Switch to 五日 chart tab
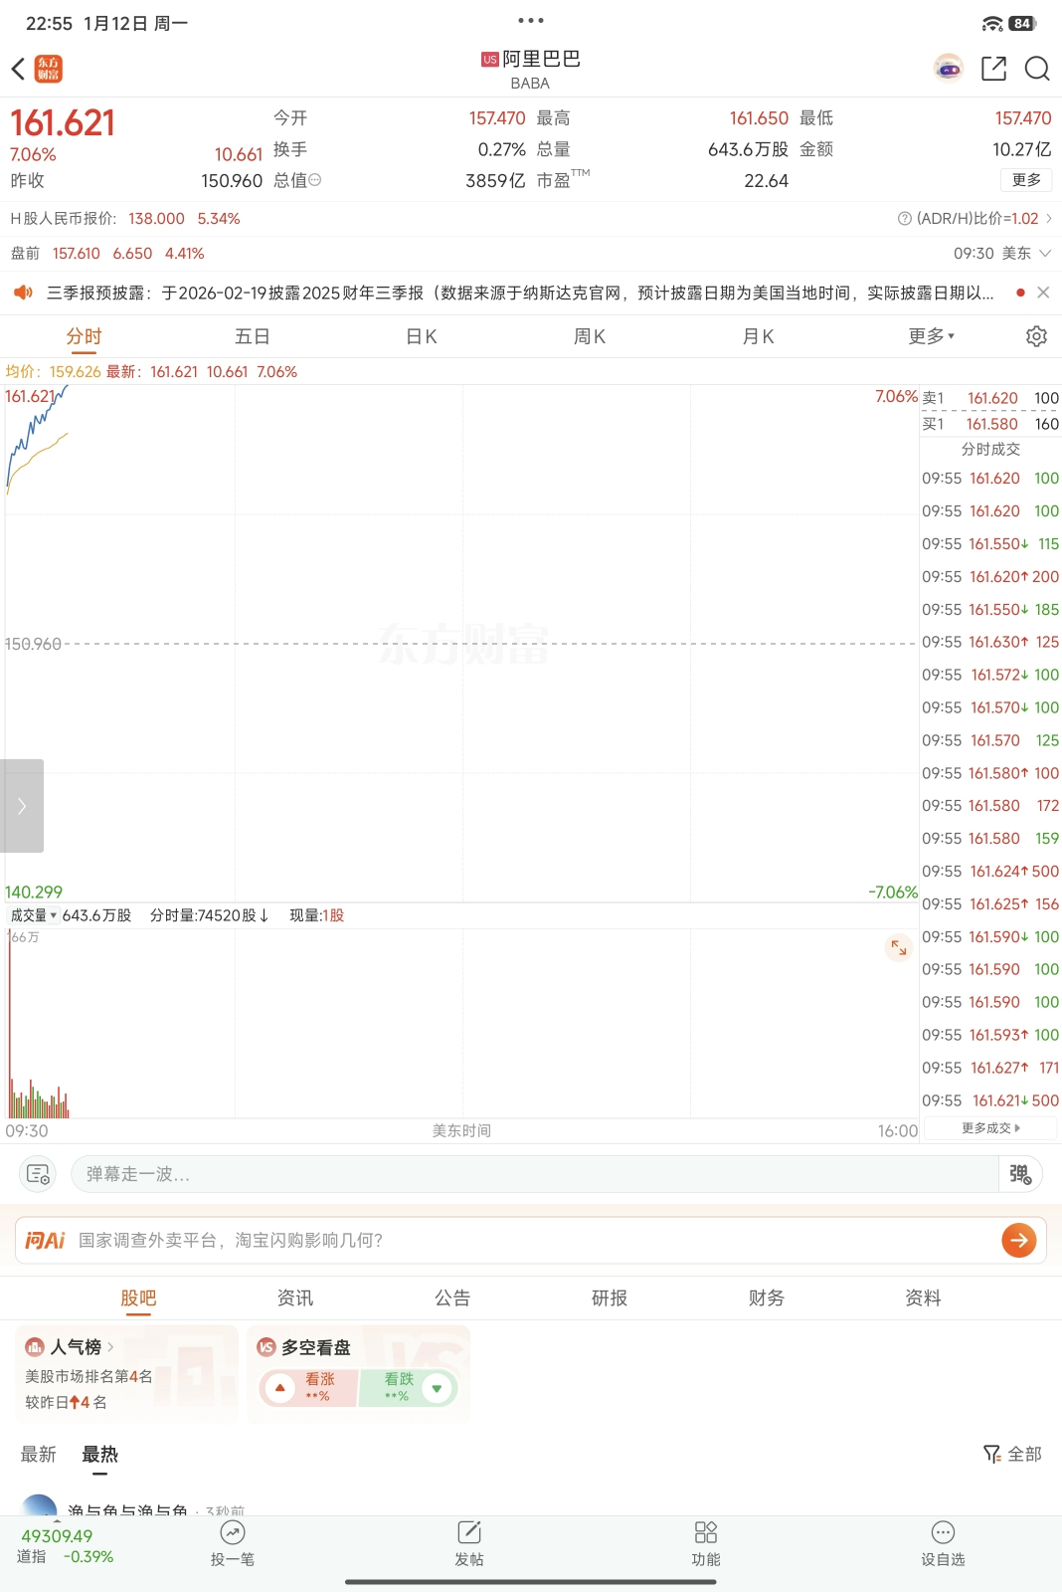 click(x=252, y=336)
